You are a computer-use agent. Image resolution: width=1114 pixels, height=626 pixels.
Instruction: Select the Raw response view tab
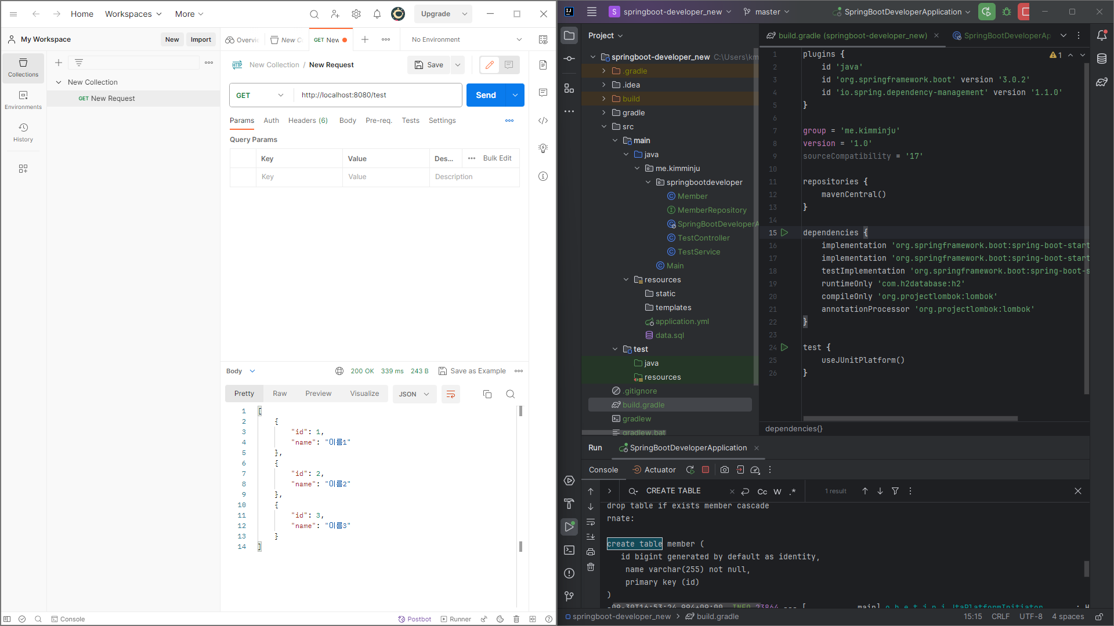(x=280, y=394)
